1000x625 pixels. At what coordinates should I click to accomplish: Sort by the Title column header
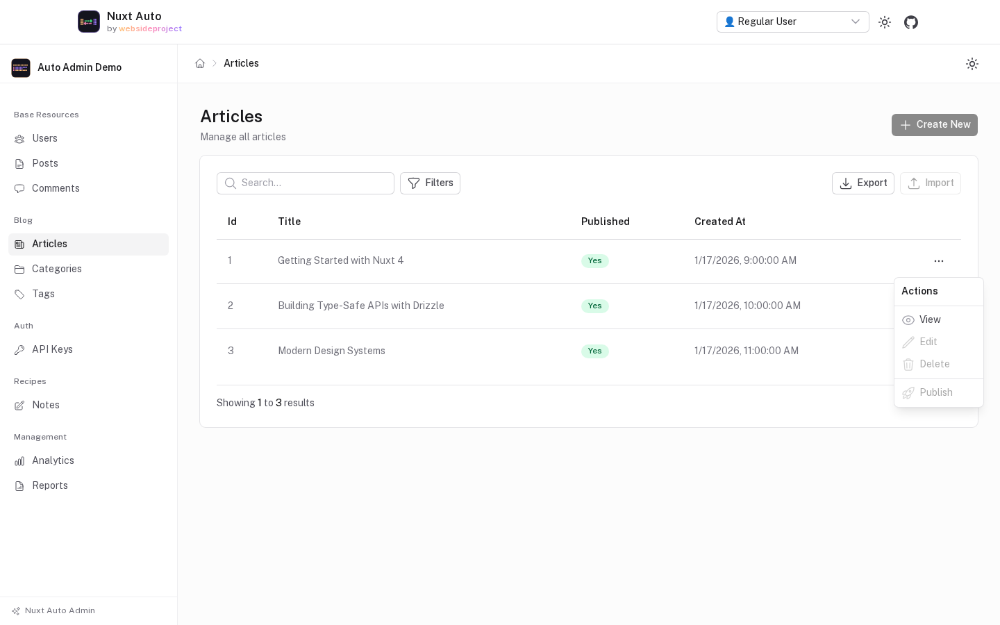coord(290,222)
